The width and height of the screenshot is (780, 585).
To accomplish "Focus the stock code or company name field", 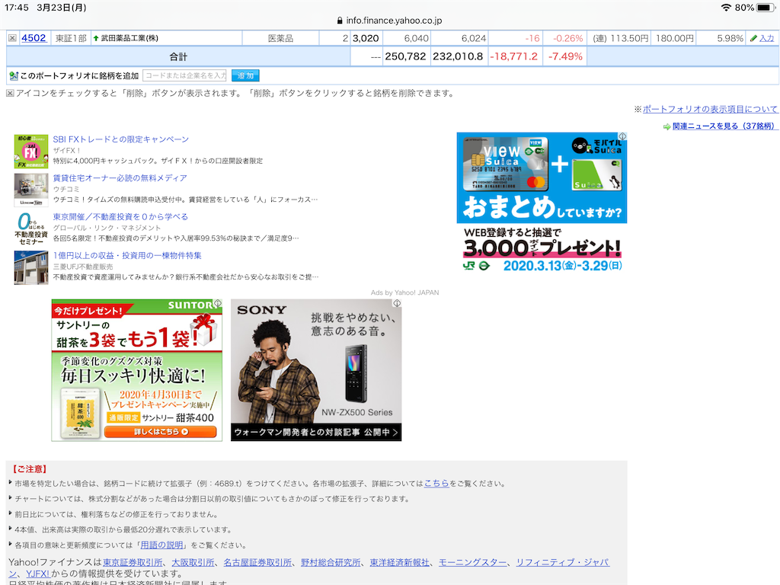I will 184,75.
